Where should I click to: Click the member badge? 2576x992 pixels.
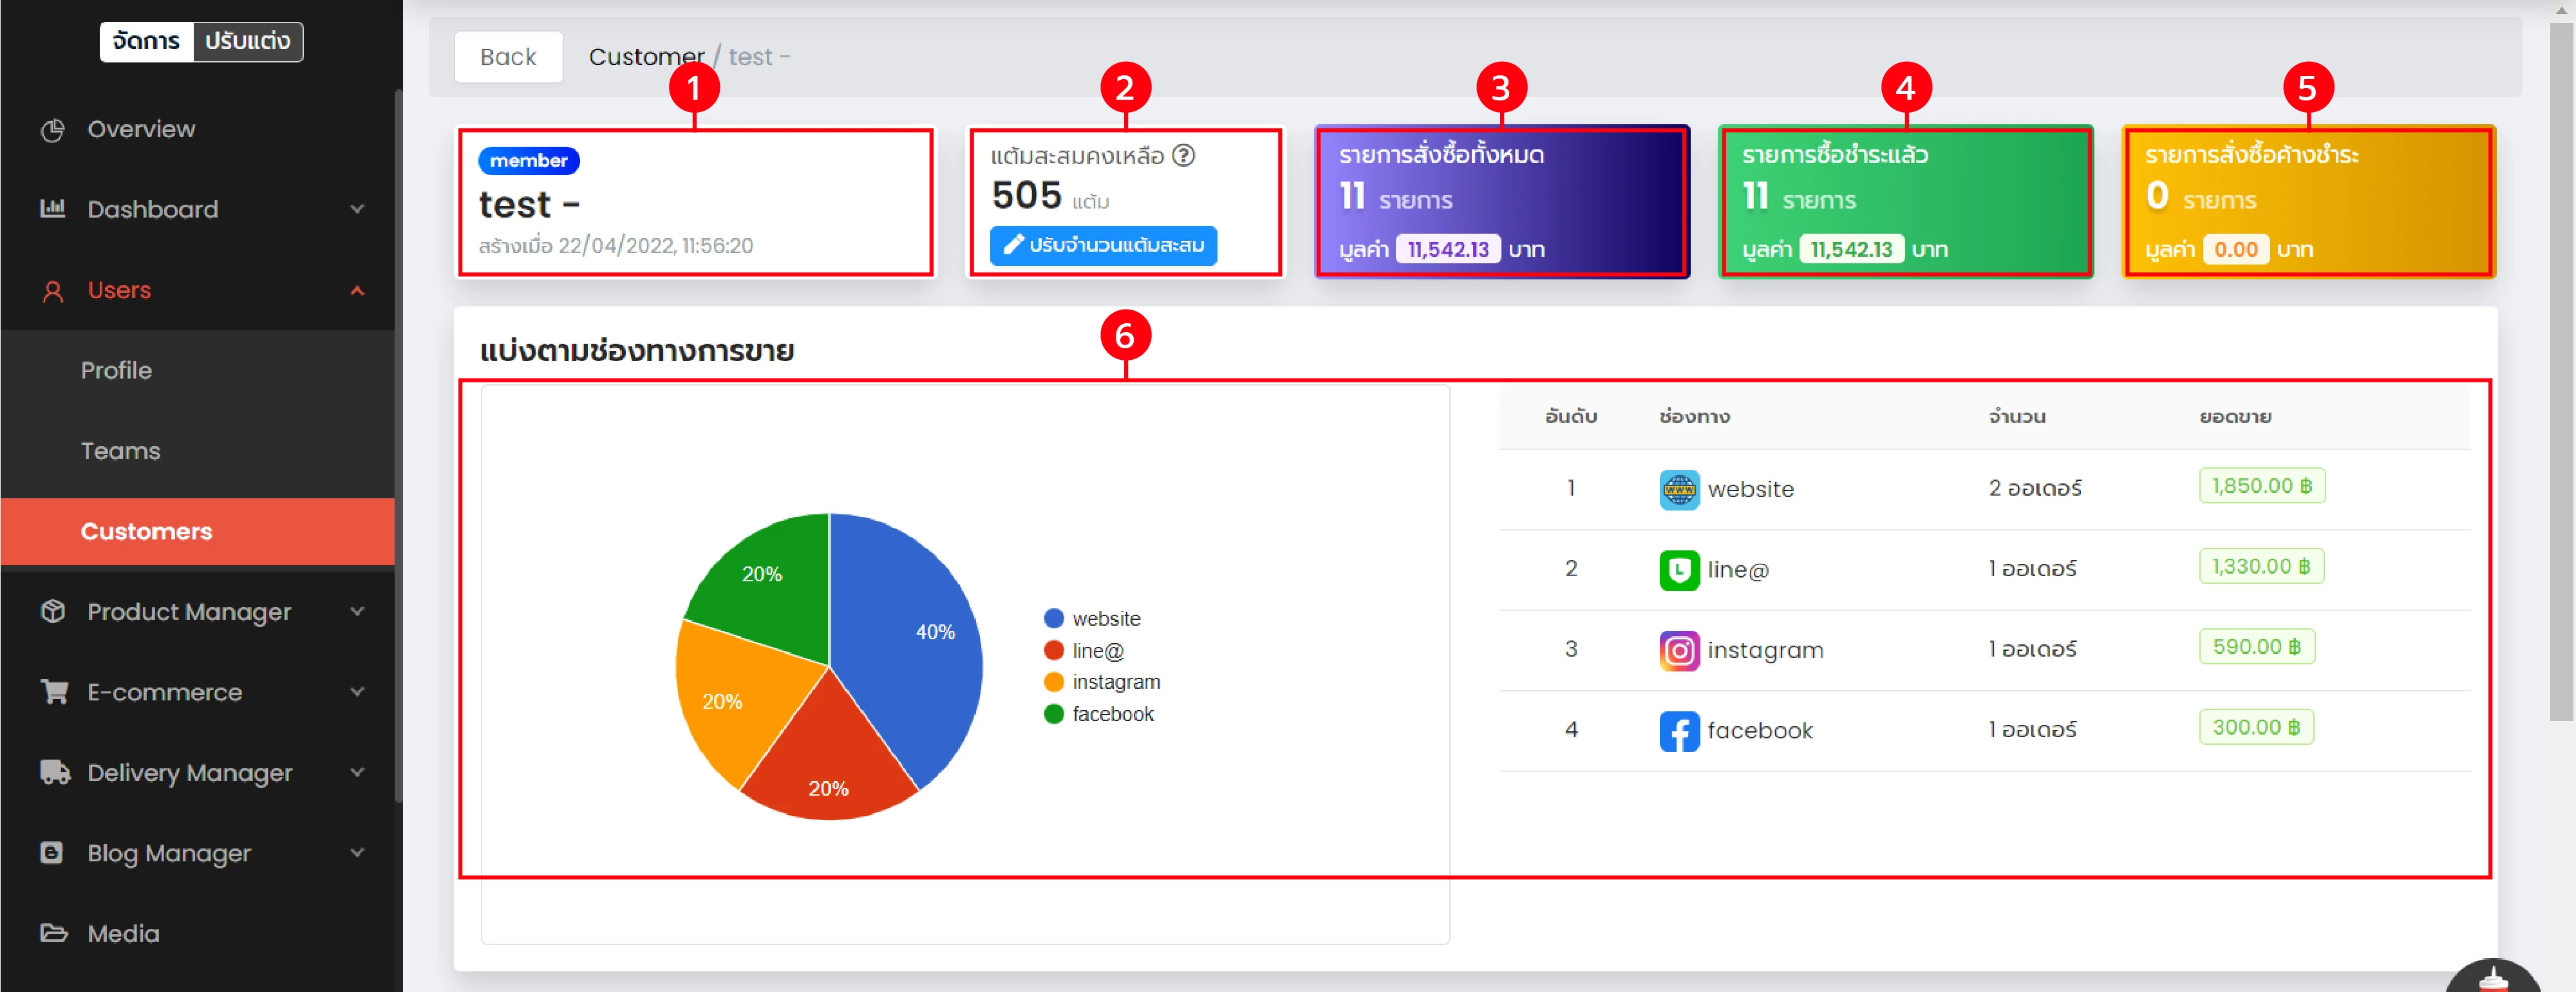coord(528,160)
